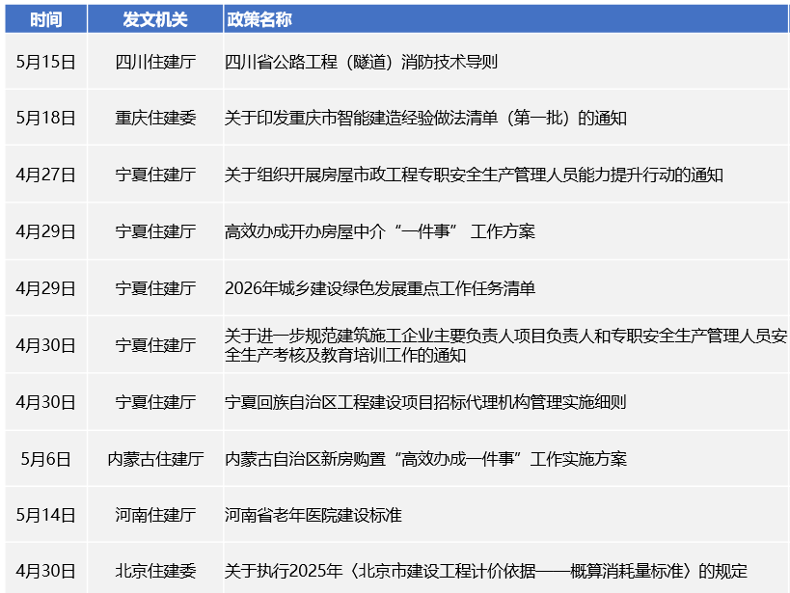
Task: Select 内蒙古自治区新房购置 policy text
Action: click(425, 460)
